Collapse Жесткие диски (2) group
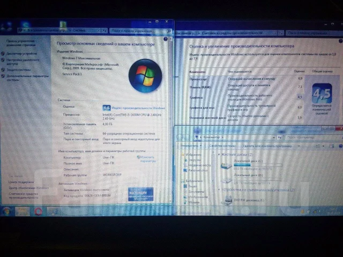 [219, 155]
